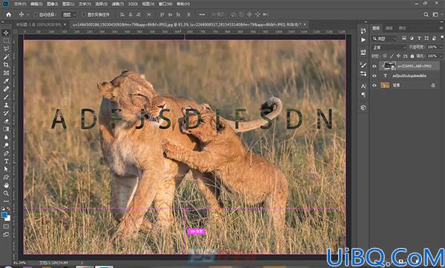Switch to the Channels tab in the panel

[389, 28]
